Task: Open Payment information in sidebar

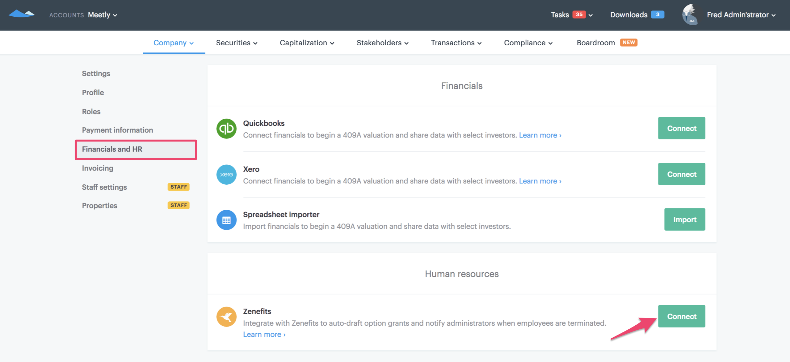Action: (117, 130)
